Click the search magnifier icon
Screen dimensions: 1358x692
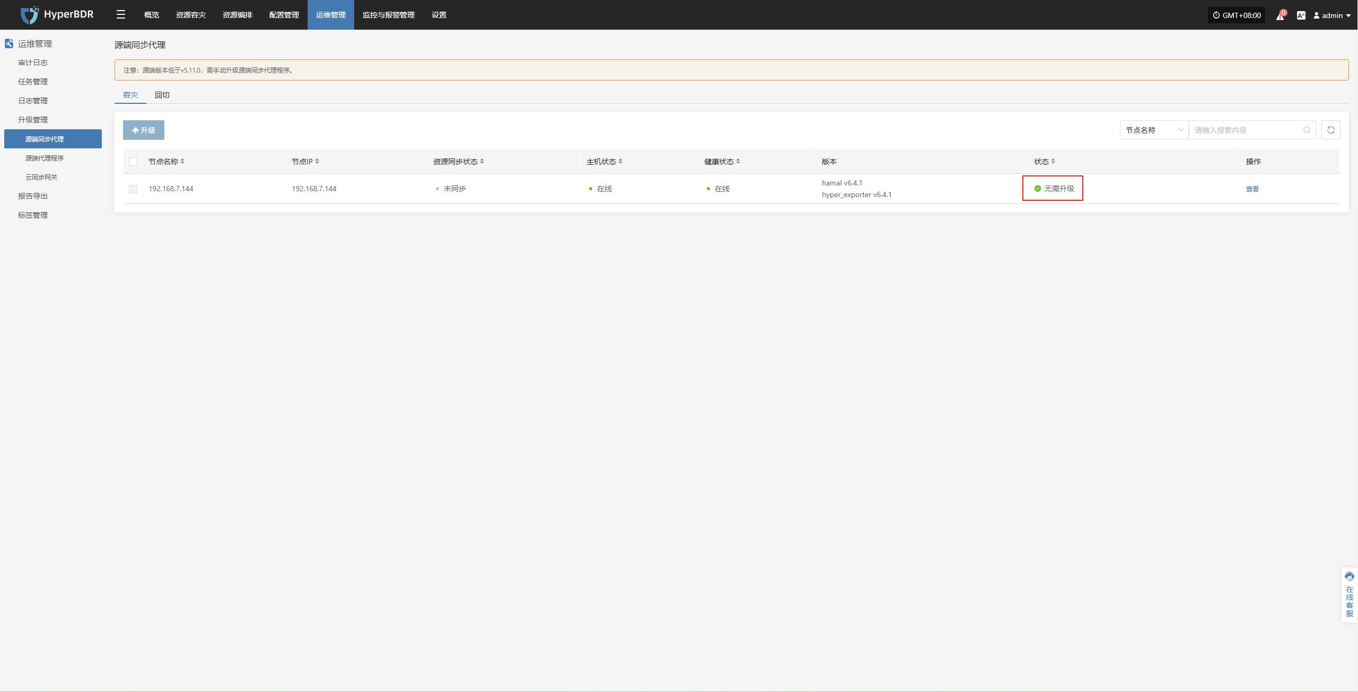coord(1307,130)
